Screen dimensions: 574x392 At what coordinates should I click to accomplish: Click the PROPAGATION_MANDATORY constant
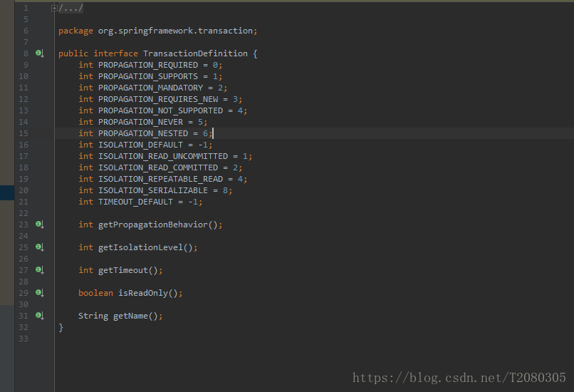[x=150, y=88]
